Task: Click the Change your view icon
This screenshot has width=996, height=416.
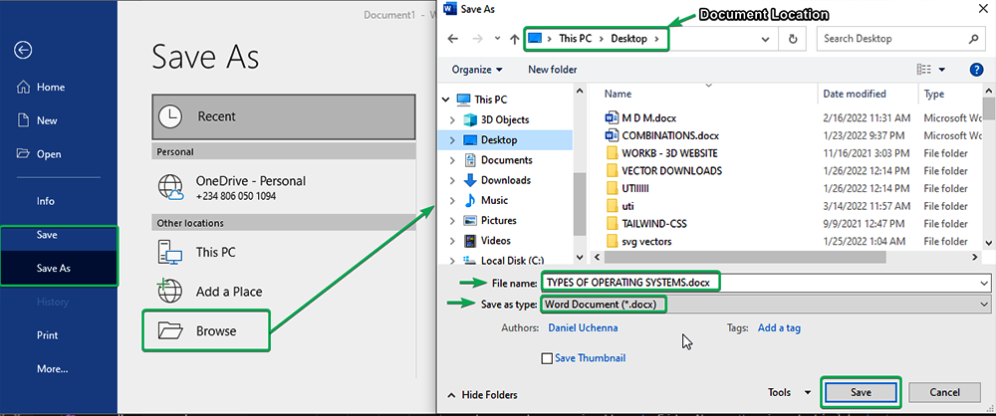Action: click(924, 70)
